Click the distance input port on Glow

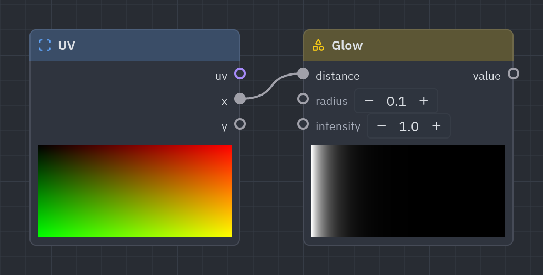[303, 73]
